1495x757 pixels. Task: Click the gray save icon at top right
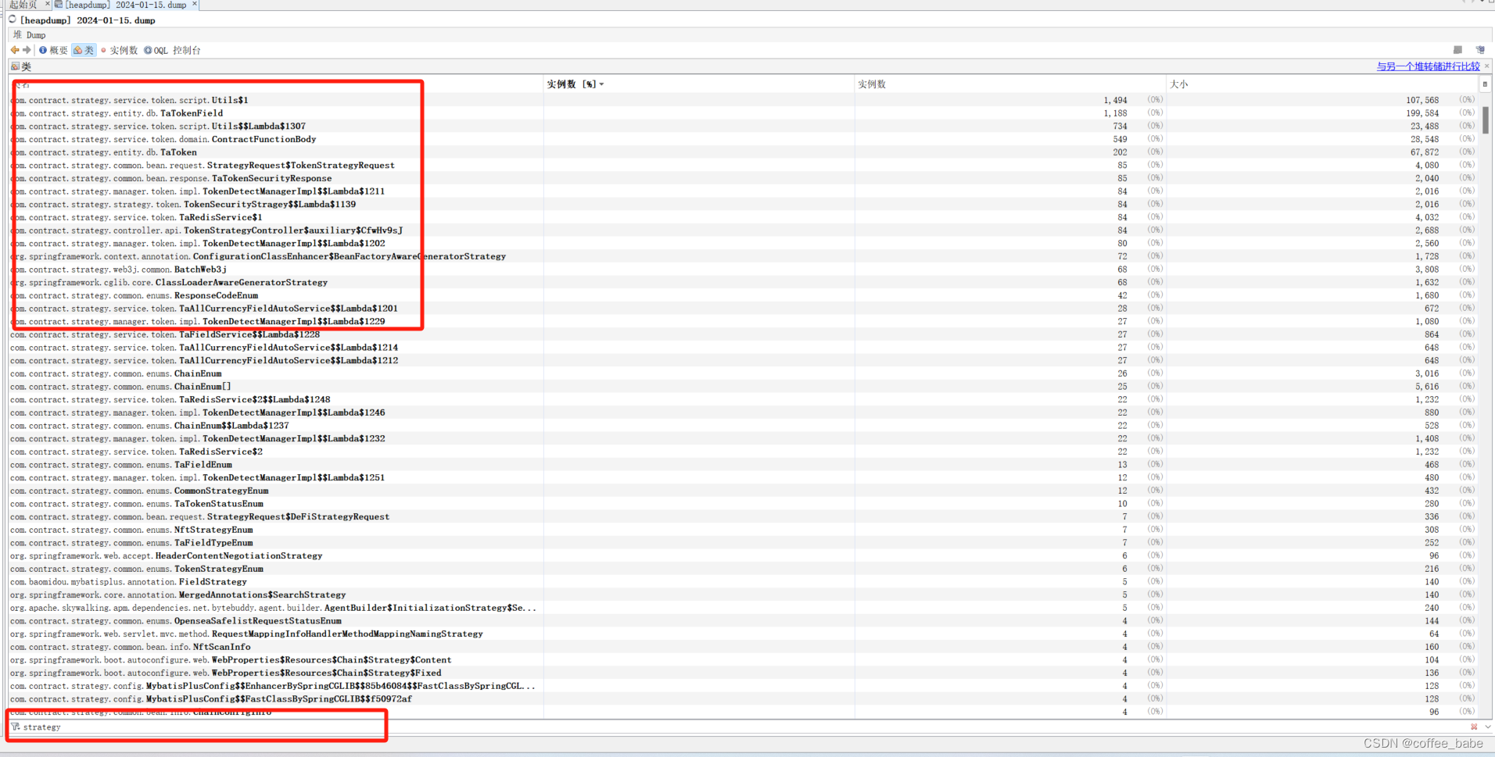tap(1457, 50)
